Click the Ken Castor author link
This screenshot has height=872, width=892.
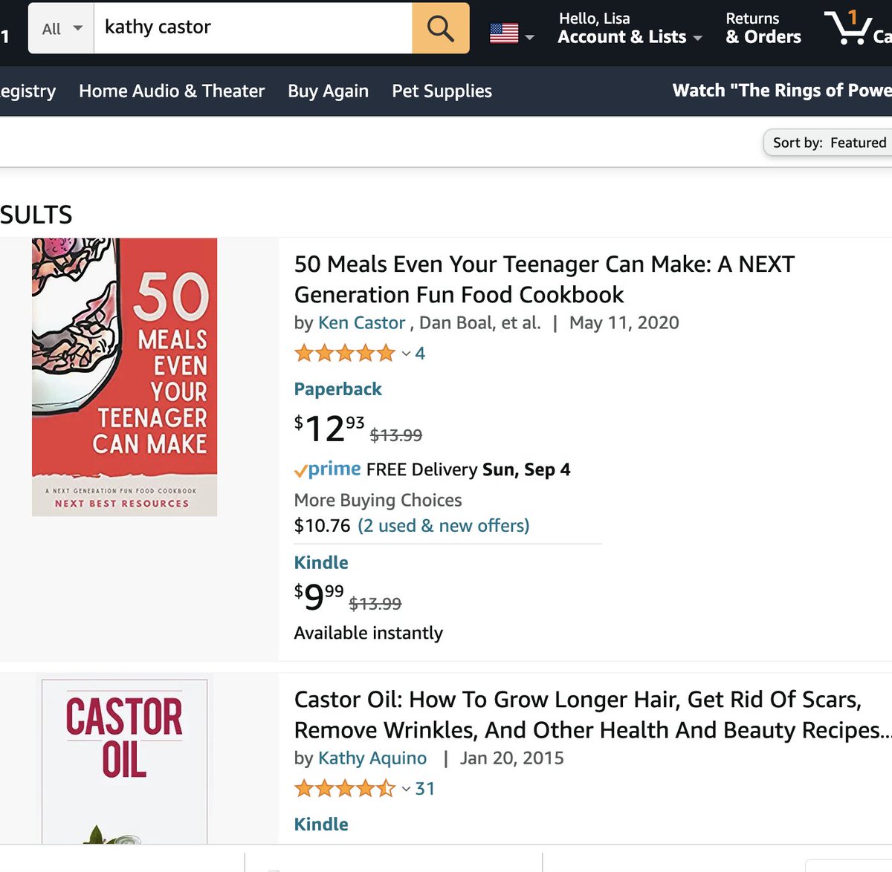click(361, 322)
